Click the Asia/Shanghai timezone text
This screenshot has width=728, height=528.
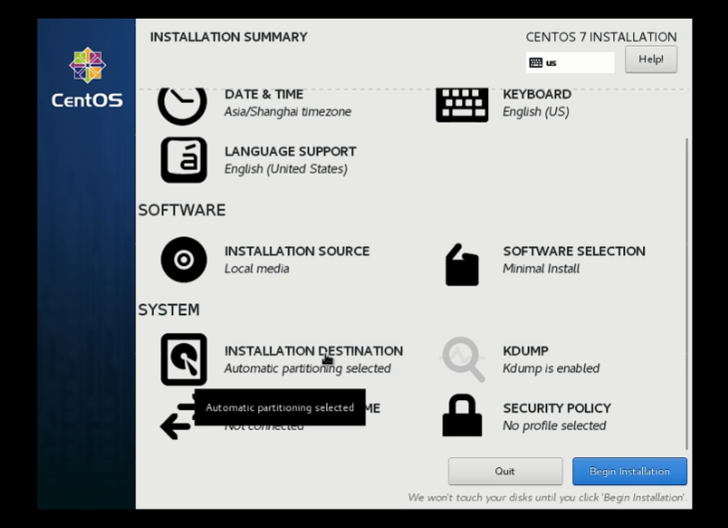pos(287,112)
